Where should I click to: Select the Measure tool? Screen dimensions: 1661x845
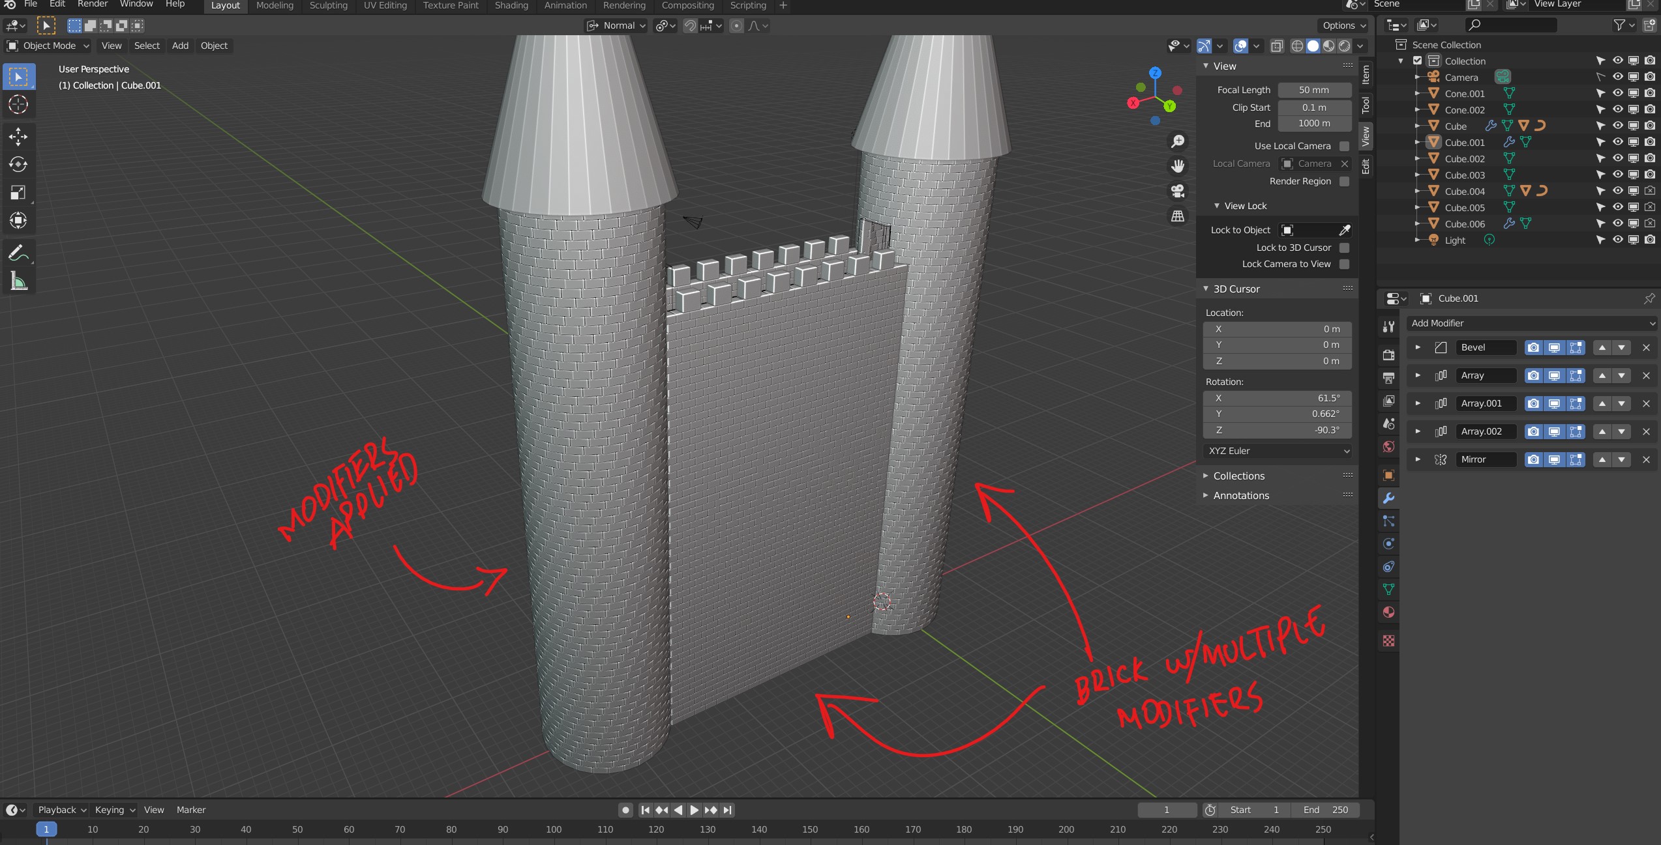(x=18, y=281)
